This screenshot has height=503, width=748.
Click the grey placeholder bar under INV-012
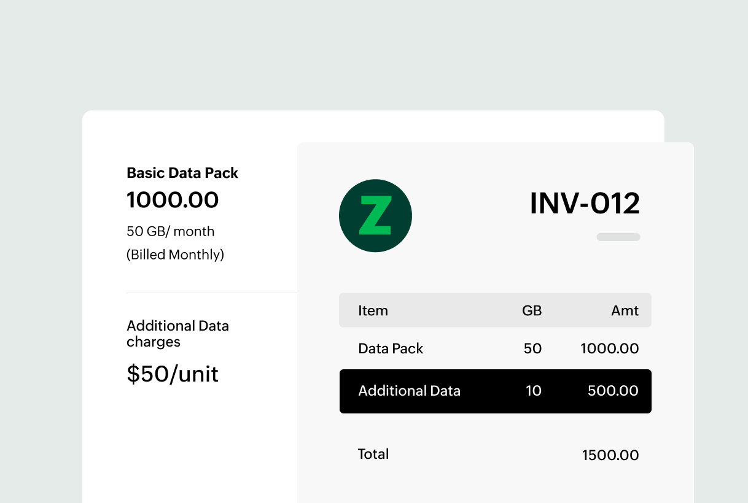[x=618, y=237]
